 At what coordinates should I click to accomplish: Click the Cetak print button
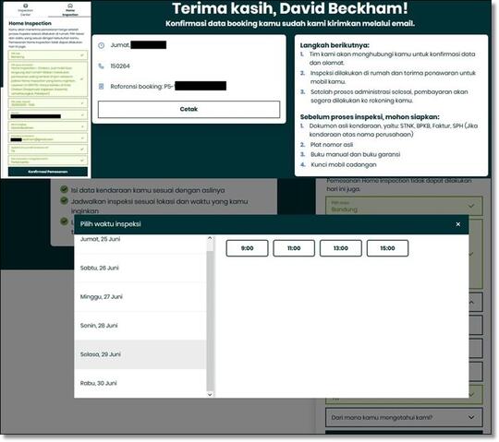pyautogui.click(x=189, y=109)
